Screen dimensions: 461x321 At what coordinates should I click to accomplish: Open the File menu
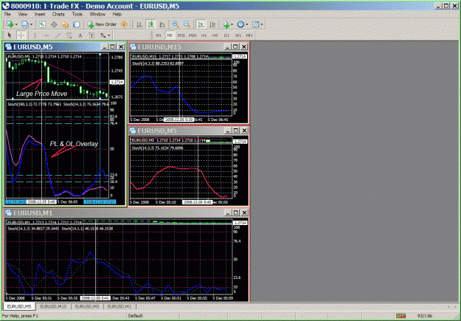[7, 14]
